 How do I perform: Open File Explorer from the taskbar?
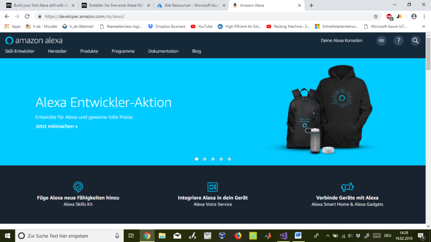[162, 236]
